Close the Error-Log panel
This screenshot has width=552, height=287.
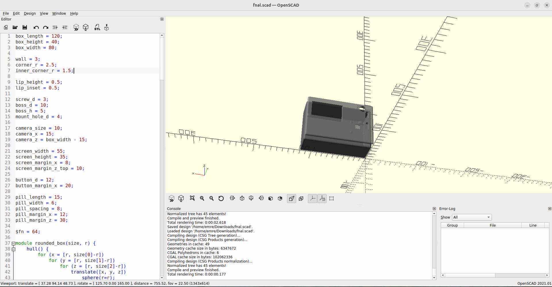[550, 209]
